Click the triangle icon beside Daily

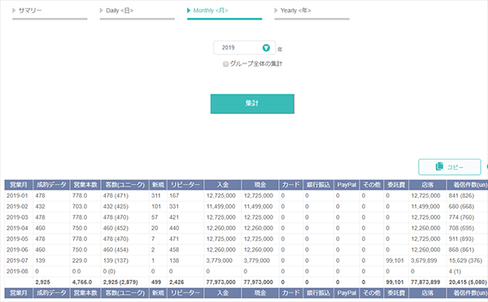[101, 11]
